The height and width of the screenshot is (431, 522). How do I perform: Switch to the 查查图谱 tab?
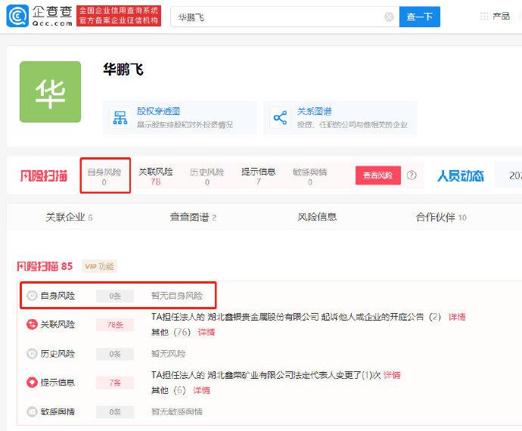[x=193, y=217]
